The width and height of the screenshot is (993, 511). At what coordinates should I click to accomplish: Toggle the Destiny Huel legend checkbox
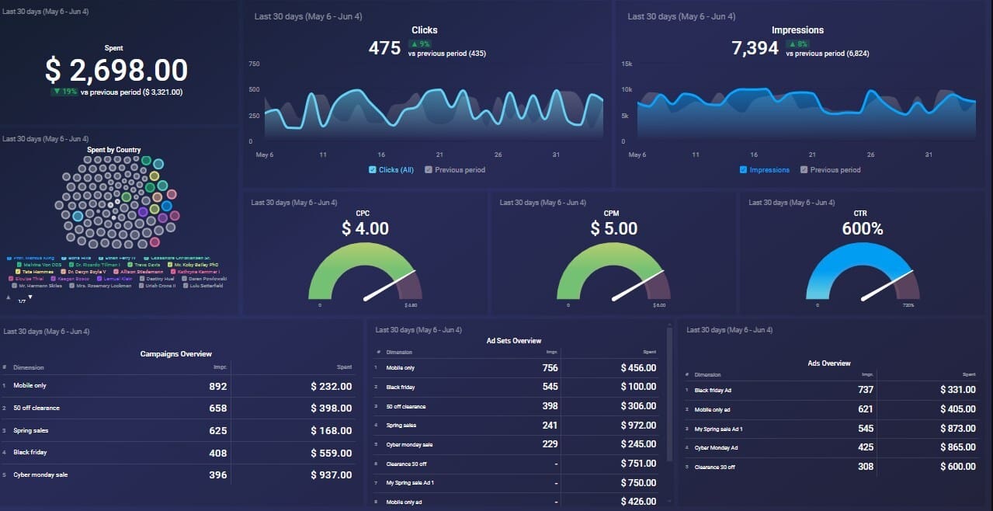click(141, 279)
